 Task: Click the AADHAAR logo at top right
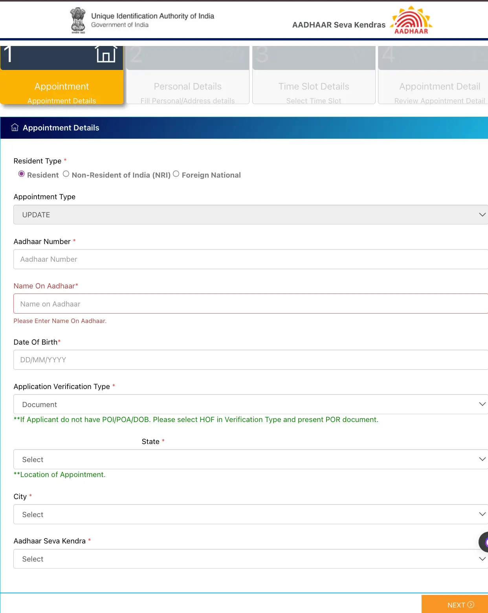pyautogui.click(x=411, y=20)
